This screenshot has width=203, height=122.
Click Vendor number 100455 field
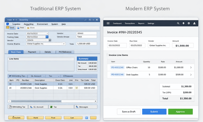pyautogui.click(x=87, y=33)
